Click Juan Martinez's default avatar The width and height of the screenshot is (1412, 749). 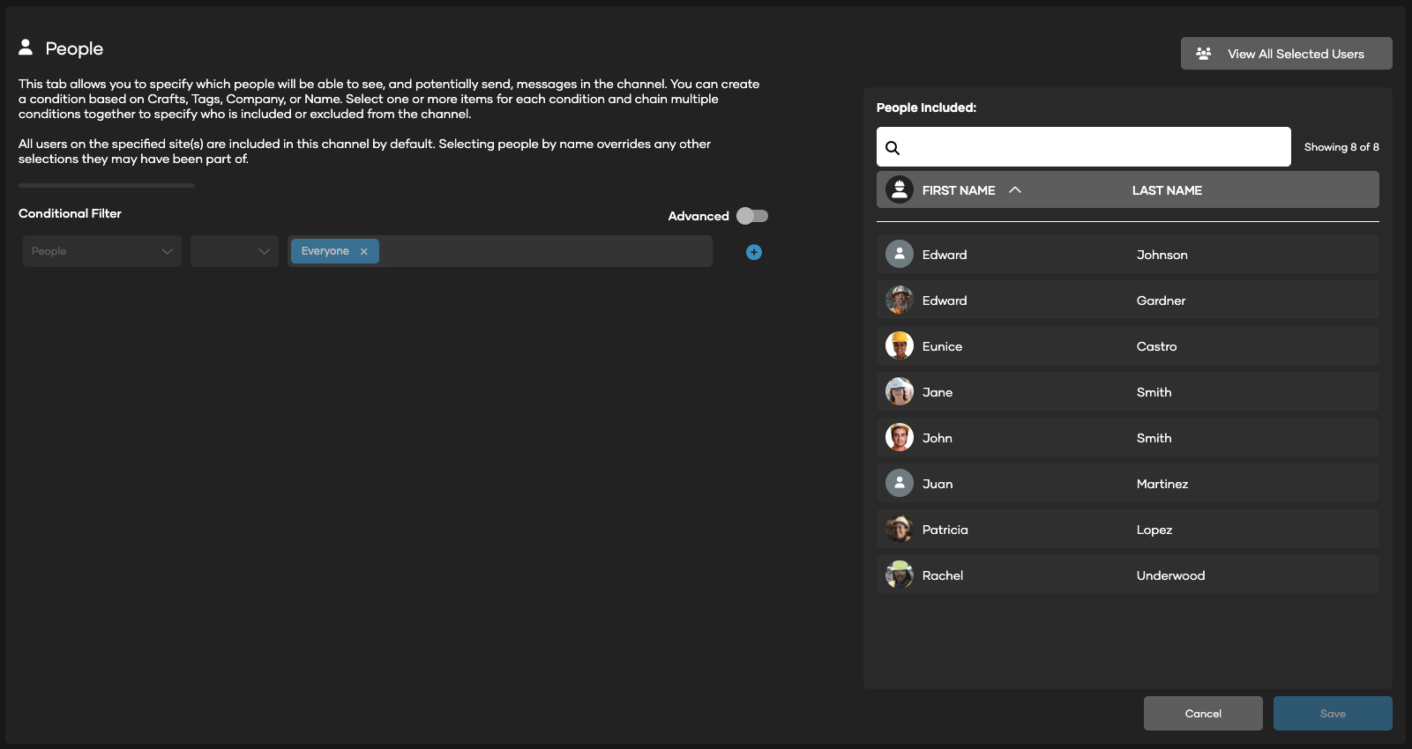pos(900,483)
